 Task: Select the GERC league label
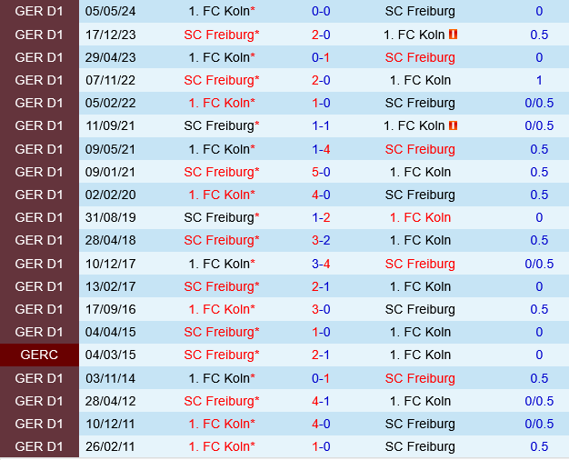[x=39, y=355]
